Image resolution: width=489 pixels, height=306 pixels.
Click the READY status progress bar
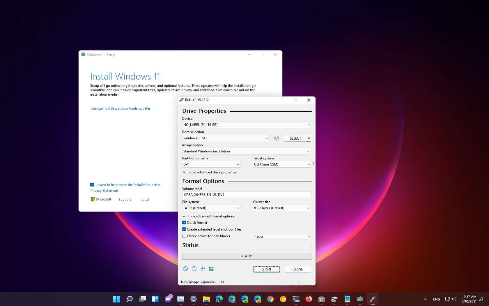[247, 256]
